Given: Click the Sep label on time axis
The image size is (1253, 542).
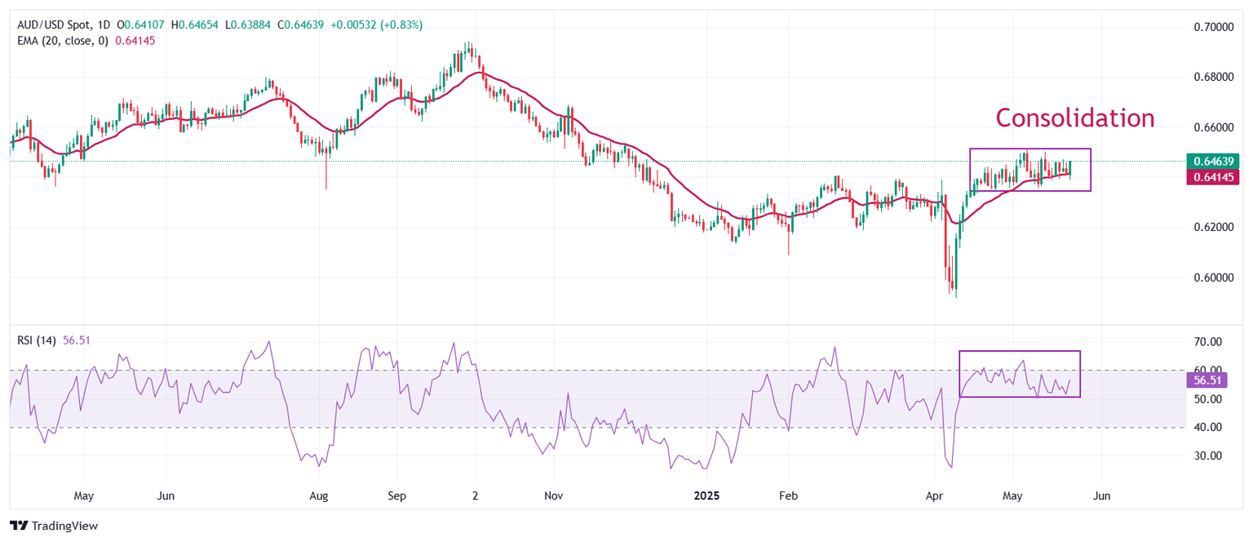Looking at the screenshot, I should click(x=396, y=495).
